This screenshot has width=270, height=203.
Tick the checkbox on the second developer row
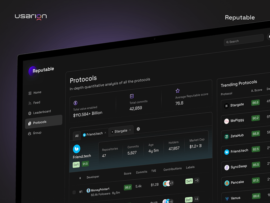[x=75, y=202]
